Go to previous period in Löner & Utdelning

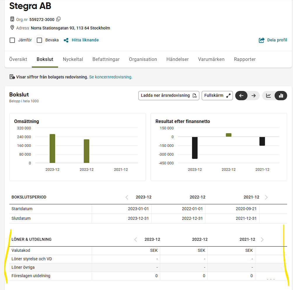(x=136, y=240)
